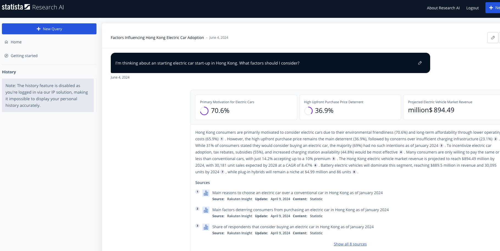Open citation 1 reference in answer text
Image resolution: width=500 pixels, height=251 pixels.
tap(222, 139)
